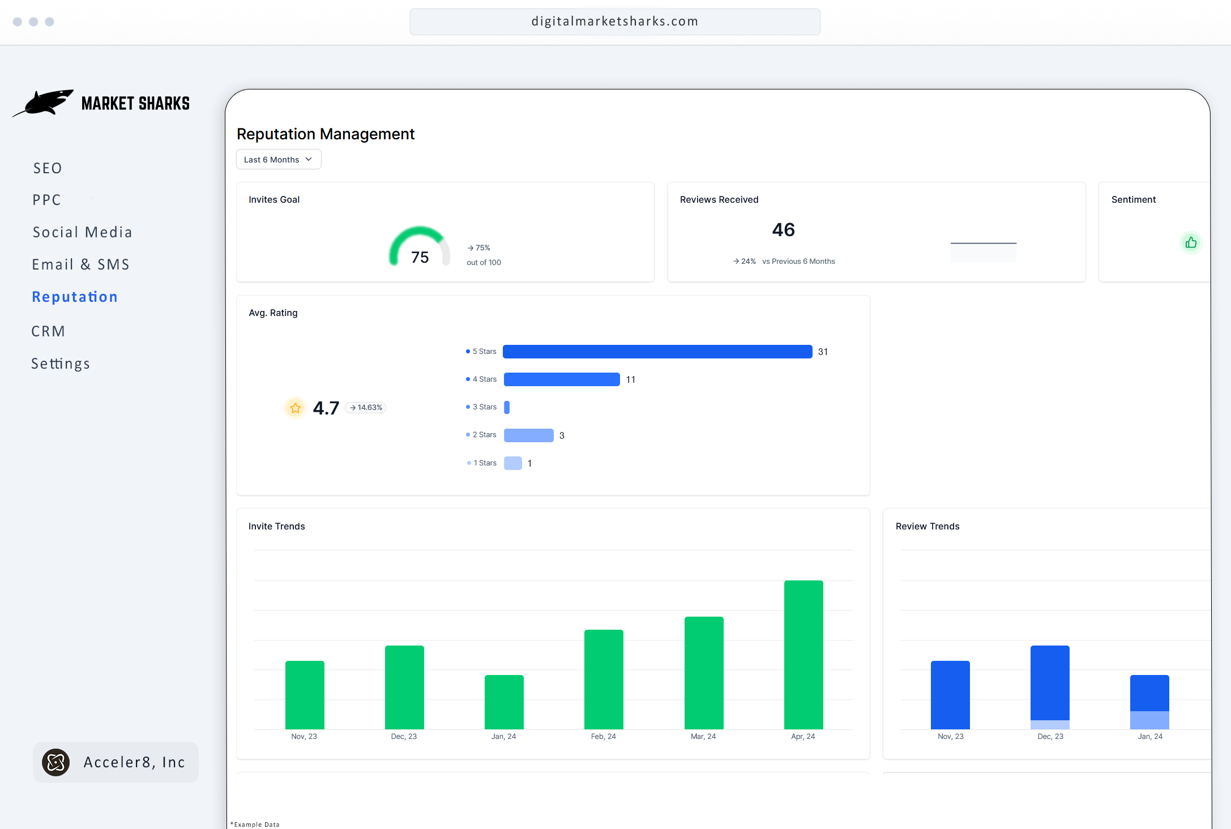
Task: Click the 5 Stars legend dot marker
Action: [467, 351]
